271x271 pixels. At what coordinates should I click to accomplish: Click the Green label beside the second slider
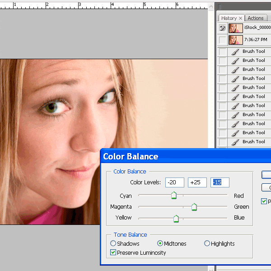click(x=242, y=207)
